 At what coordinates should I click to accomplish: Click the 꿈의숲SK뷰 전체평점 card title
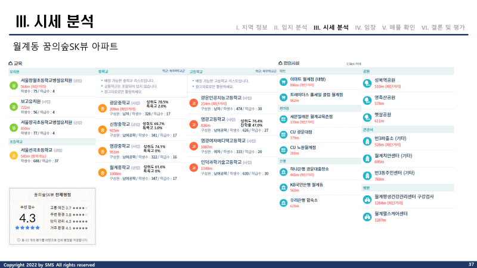(x=52, y=195)
